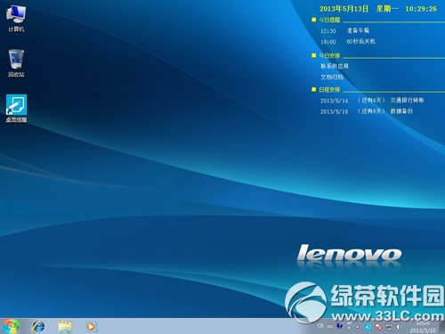445x334 pixels.
Task: Select the 2013/5/18 数据备份 schedule entry
Action: 367,111
